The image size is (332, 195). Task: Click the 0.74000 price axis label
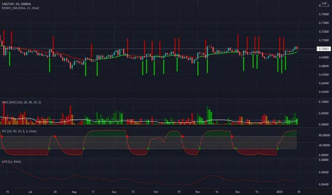pos(324,14)
